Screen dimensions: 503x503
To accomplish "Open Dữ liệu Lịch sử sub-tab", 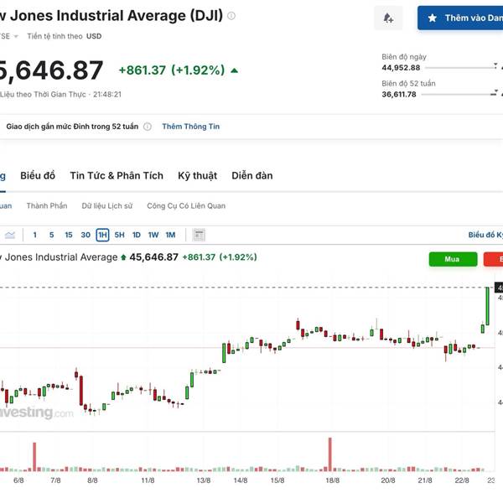I will [106, 205].
